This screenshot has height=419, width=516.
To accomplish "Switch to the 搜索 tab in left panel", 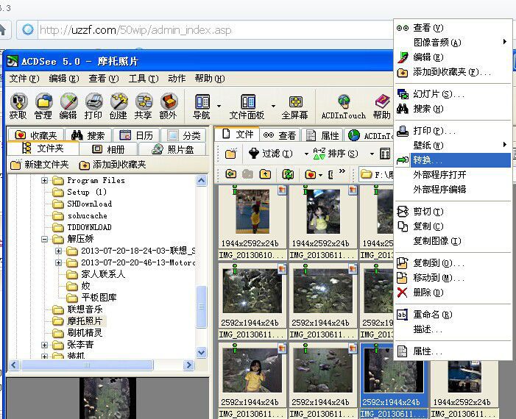I will (88, 135).
